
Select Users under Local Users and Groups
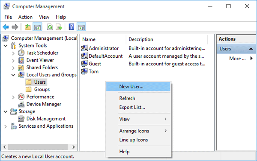(x=40, y=82)
